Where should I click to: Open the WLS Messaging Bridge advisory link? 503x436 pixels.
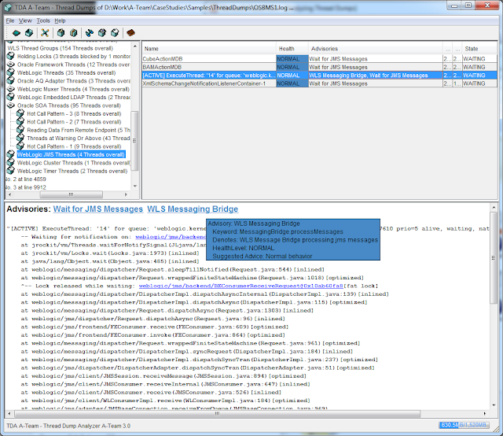[x=193, y=209]
